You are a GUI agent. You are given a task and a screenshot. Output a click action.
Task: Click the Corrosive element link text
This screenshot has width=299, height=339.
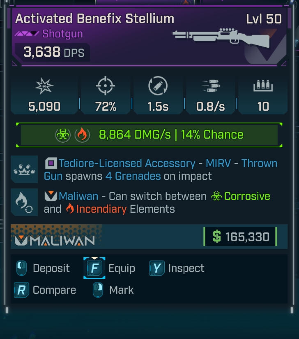[x=247, y=196]
